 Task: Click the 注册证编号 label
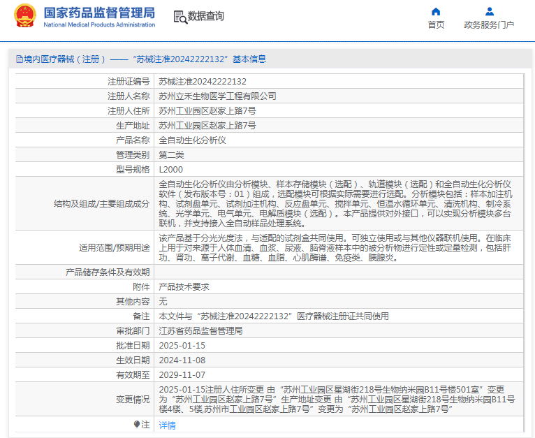click(x=129, y=82)
